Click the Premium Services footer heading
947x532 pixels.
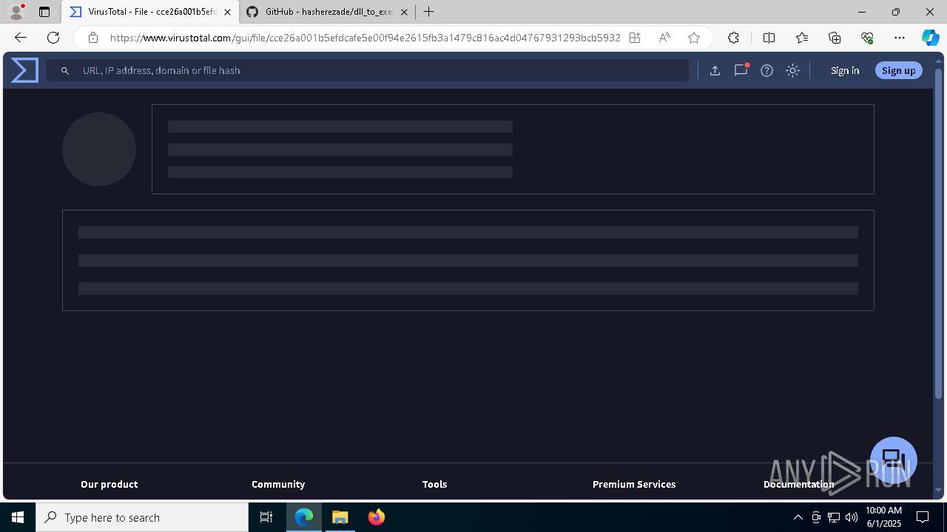click(x=634, y=484)
